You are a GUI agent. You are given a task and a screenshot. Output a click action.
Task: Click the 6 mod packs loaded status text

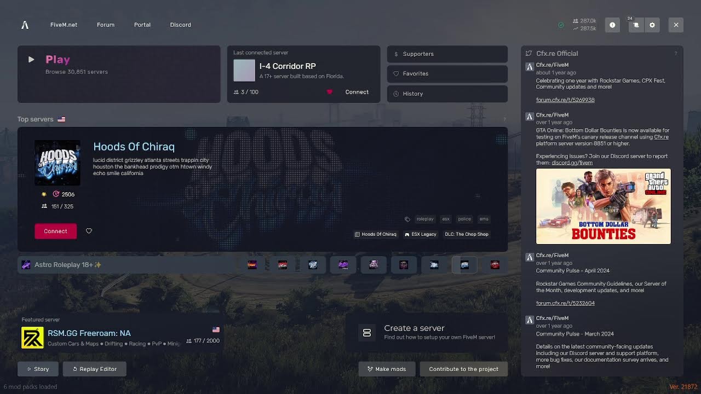pyautogui.click(x=30, y=387)
